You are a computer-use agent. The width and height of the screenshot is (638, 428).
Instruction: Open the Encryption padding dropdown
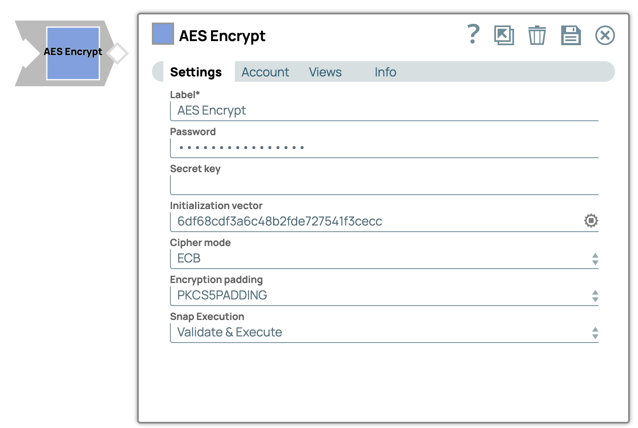[x=383, y=296]
